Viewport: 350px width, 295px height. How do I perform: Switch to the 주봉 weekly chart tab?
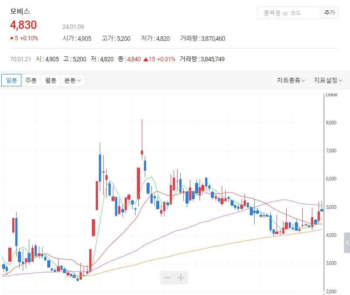[31, 80]
